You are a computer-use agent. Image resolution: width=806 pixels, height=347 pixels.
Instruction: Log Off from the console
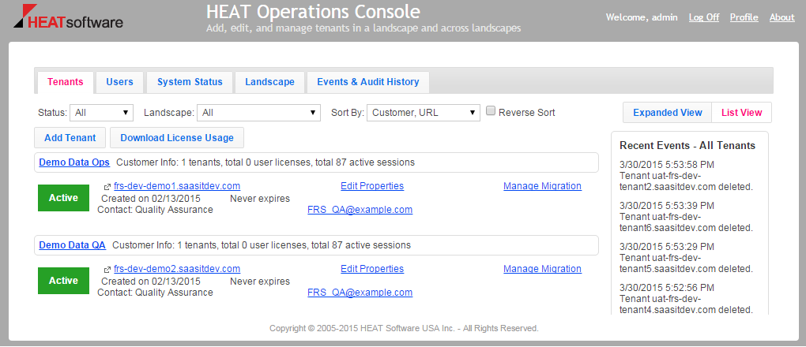(x=704, y=17)
